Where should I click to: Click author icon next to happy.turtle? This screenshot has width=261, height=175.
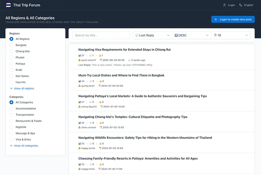pos(79,148)
